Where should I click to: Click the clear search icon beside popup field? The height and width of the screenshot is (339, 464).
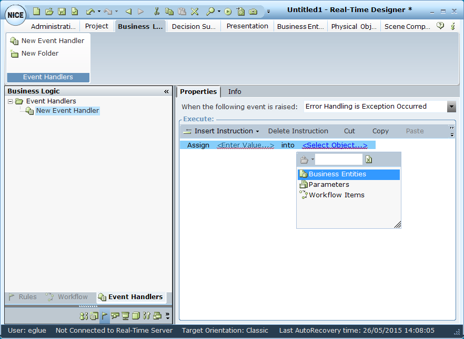click(369, 160)
